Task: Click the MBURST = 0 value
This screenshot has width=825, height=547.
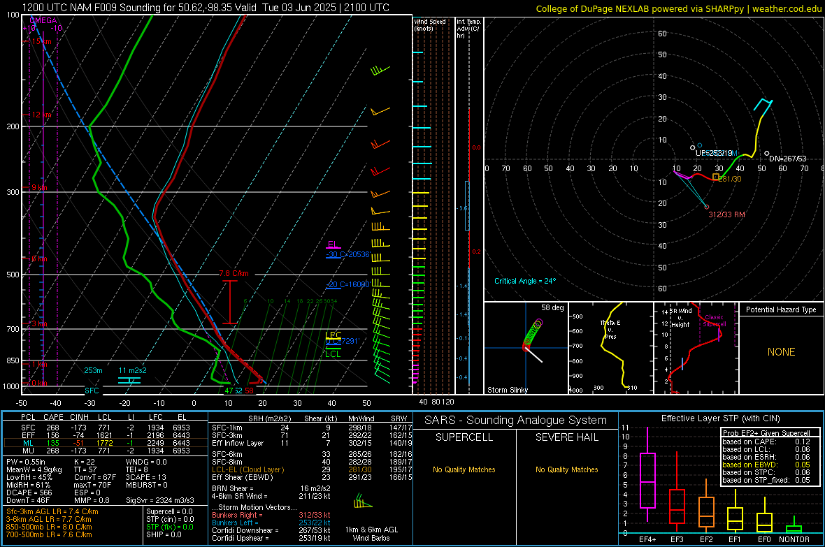Action: pyautogui.click(x=146, y=485)
